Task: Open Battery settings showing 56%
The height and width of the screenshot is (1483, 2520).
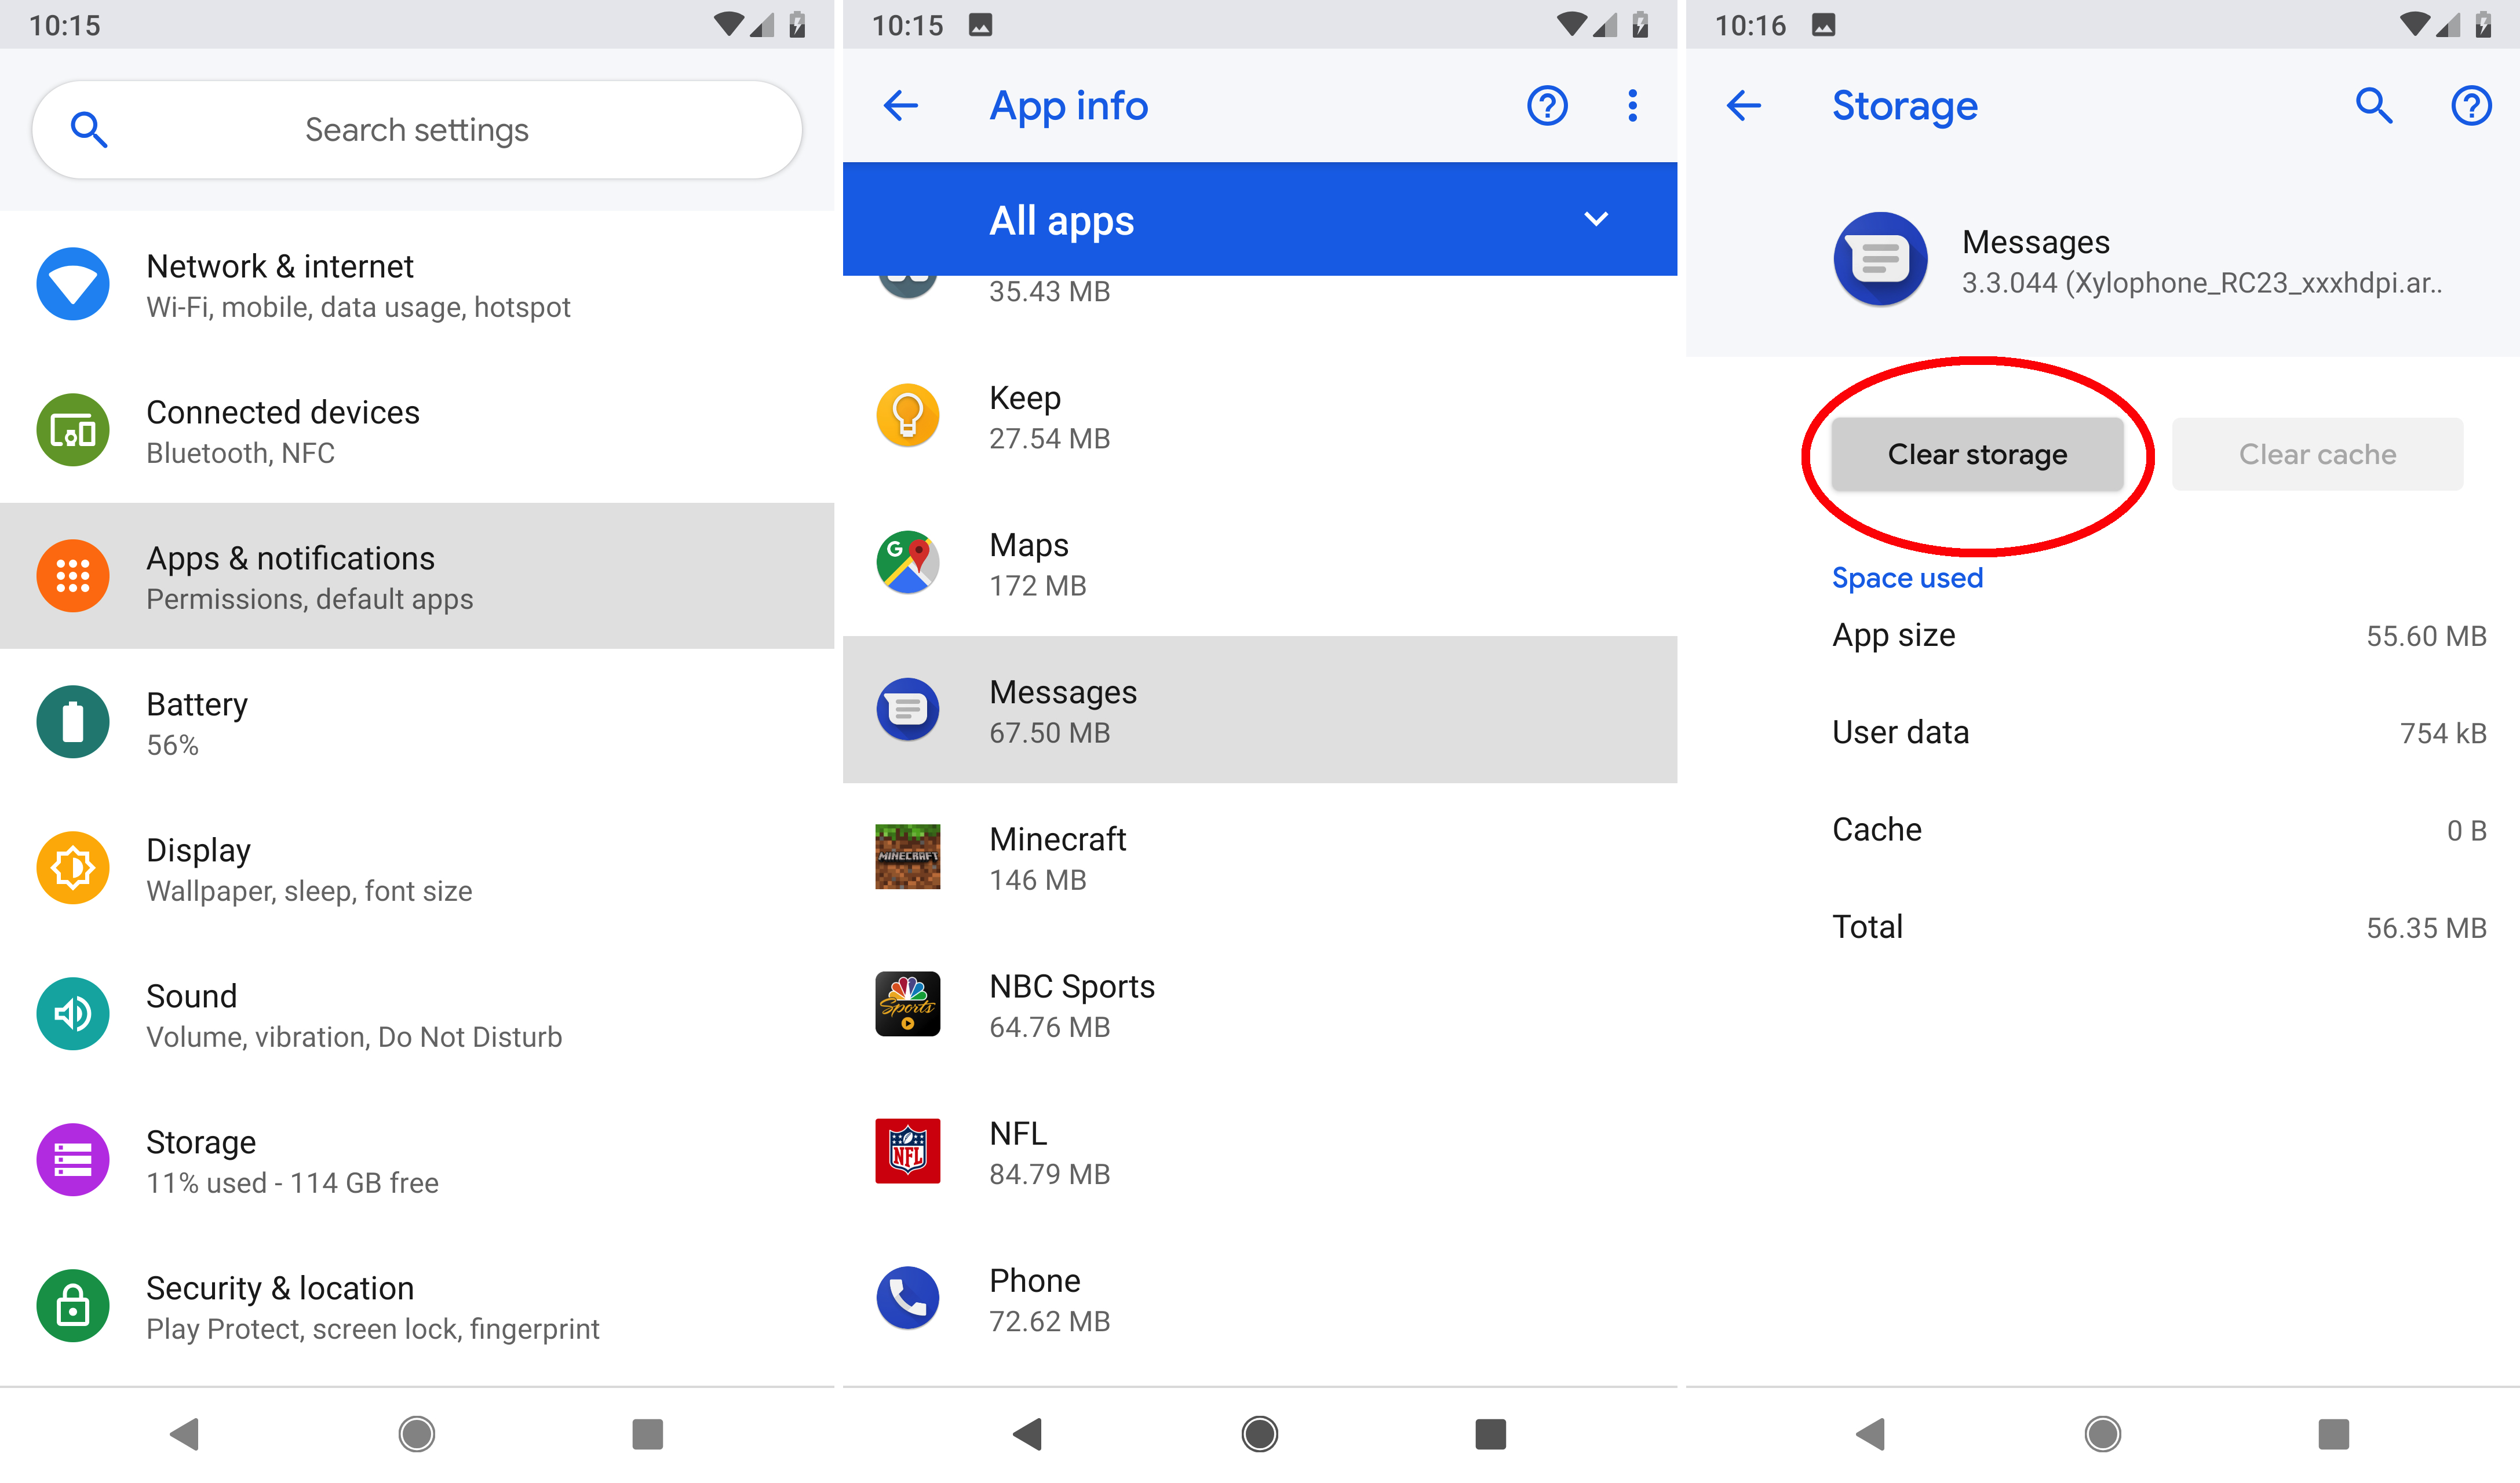Action: [417, 723]
